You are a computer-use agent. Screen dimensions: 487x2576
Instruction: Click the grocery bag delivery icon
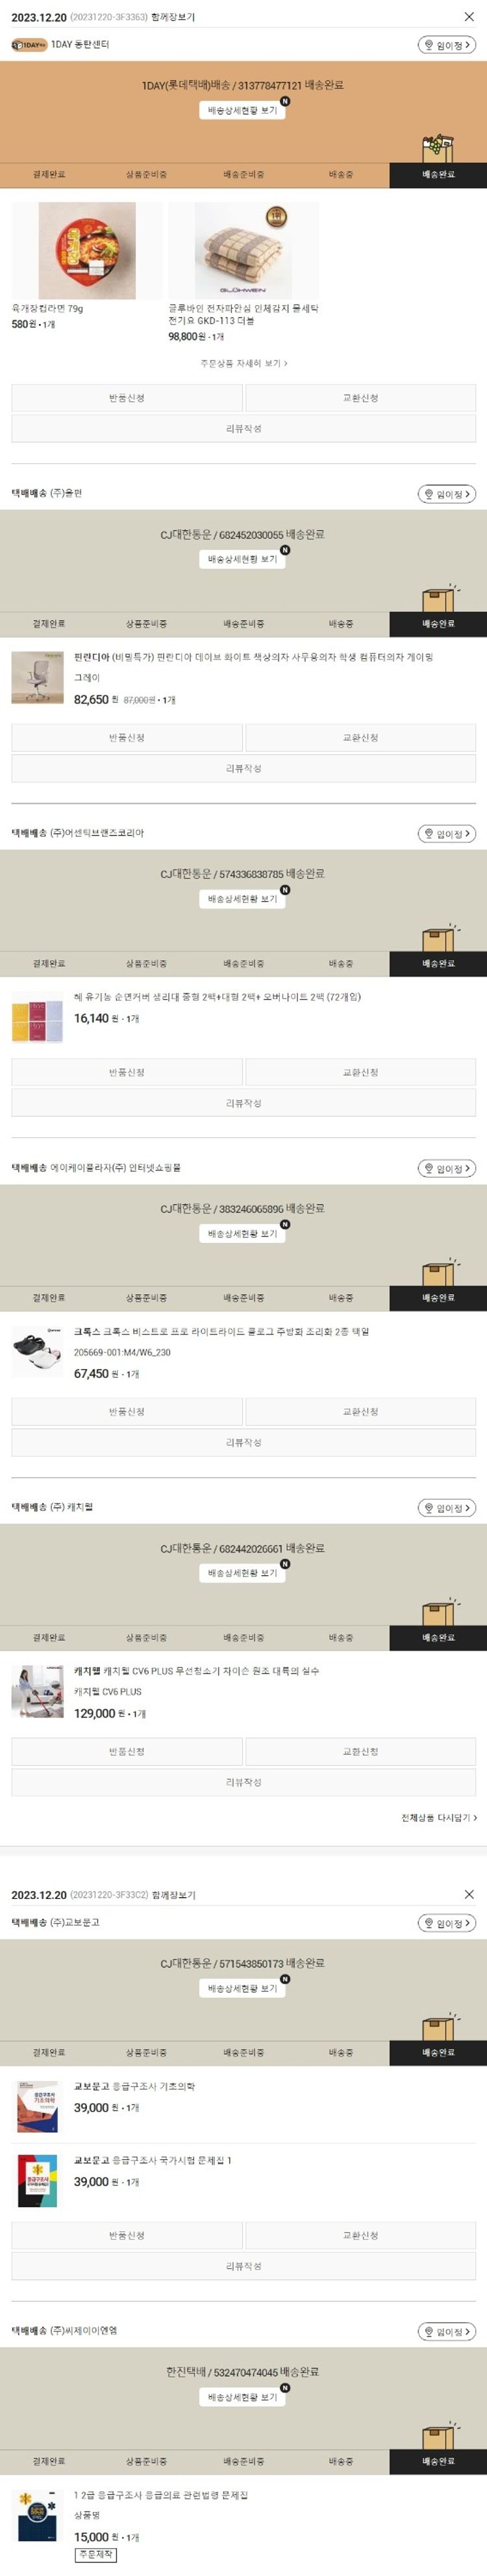pos(437,149)
